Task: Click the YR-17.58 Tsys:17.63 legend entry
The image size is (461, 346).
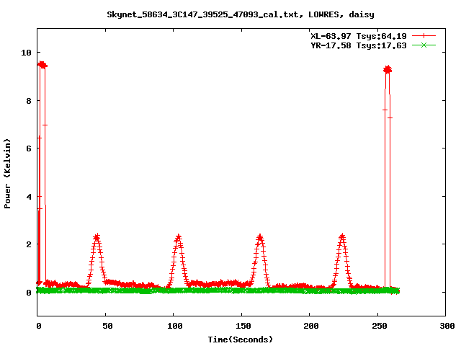Action: 359,45
